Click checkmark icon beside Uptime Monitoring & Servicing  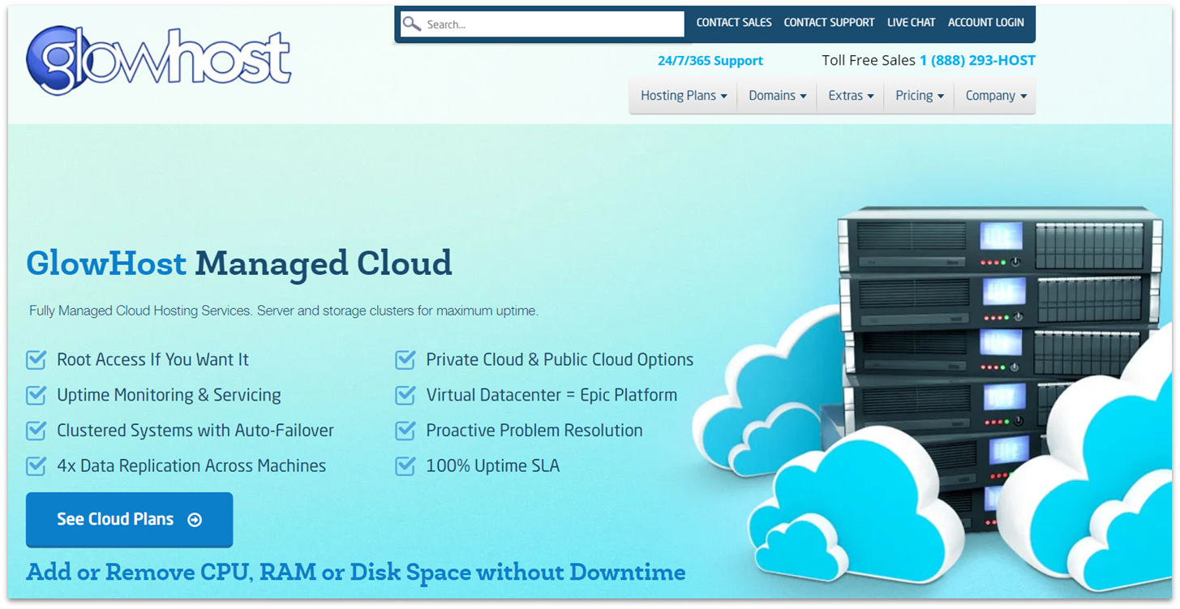pyautogui.click(x=36, y=395)
